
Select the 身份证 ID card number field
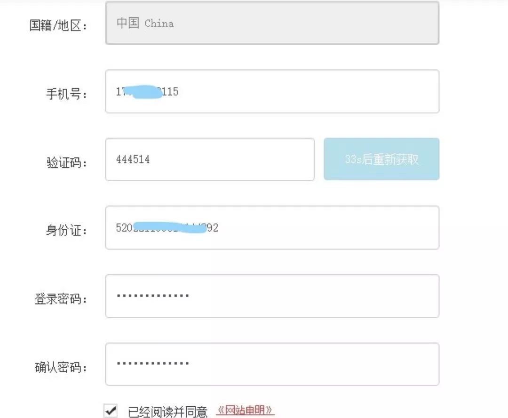[272, 227]
